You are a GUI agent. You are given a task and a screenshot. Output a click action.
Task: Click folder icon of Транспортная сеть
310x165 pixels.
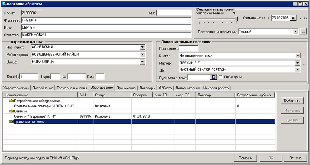pyautogui.click(x=11, y=122)
